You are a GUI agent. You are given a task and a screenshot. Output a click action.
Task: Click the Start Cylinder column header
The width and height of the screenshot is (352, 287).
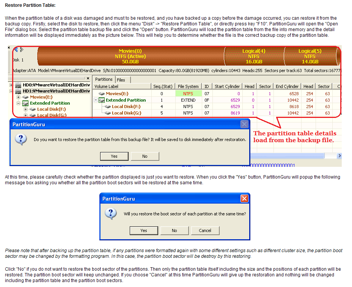pyautogui.click(x=227, y=86)
